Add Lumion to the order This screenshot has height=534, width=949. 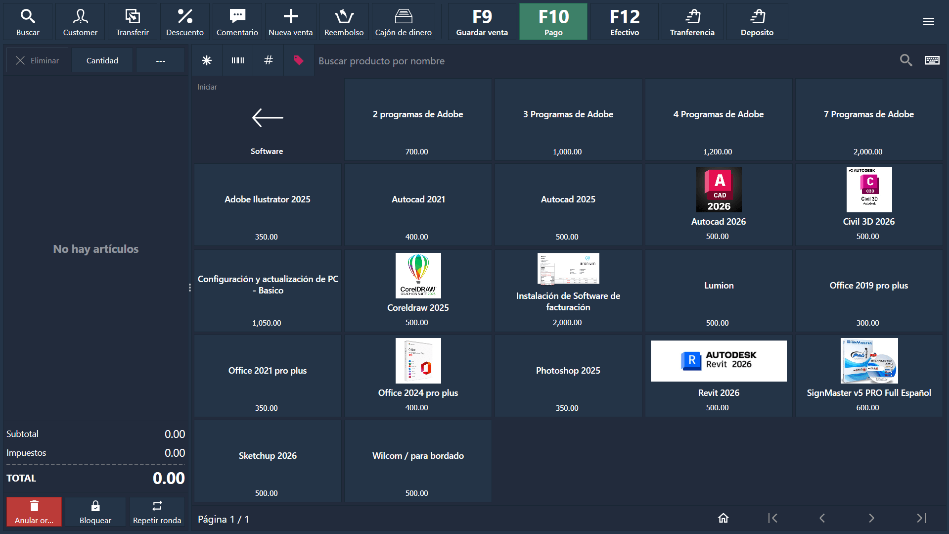click(x=719, y=291)
